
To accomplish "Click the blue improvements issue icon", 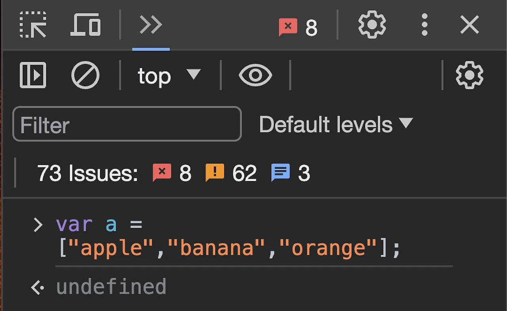I will (280, 173).
